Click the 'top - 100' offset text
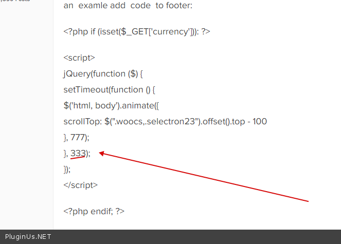 (x=248, y=121)
